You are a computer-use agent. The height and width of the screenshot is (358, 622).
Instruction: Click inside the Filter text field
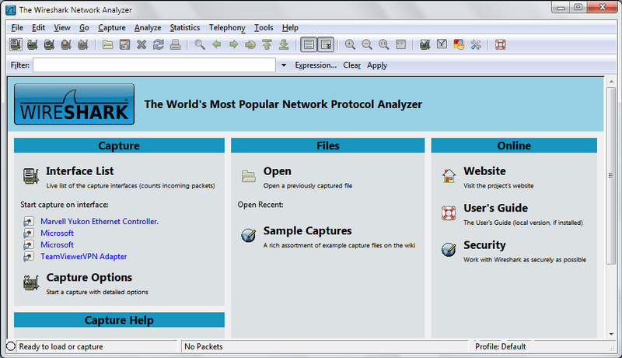tap(154, 65)
